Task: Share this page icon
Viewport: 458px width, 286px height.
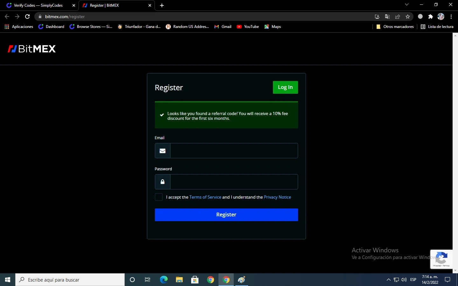Action: (398, 17)
